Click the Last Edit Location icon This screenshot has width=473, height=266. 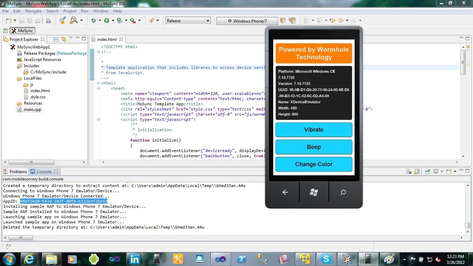click(332, 21)
